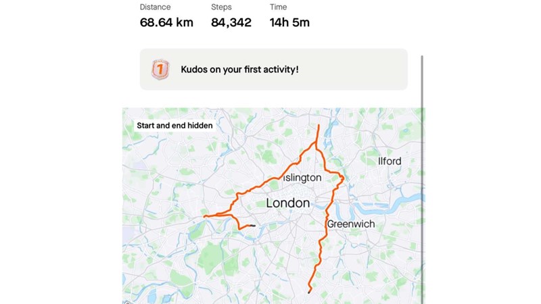Click the dark marker at the route's end
The height and width of the screenshot is (304, 541).
(252, 226)
